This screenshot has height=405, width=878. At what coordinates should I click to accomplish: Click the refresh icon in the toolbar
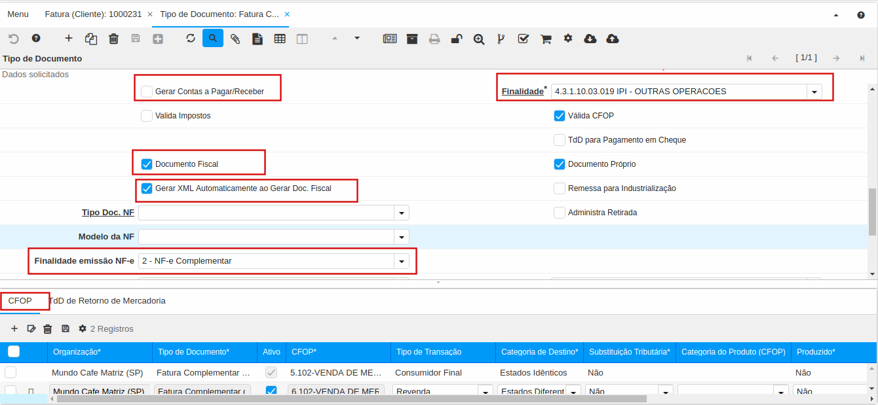pos(191,39)
